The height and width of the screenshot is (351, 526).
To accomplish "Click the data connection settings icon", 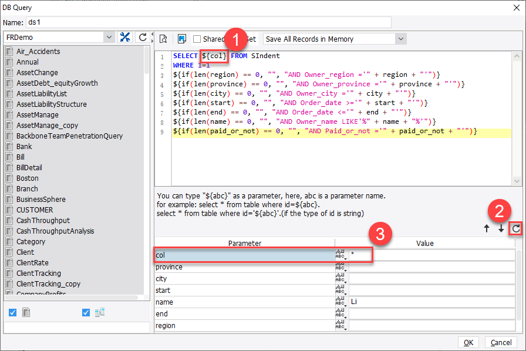I will pyautogui.click(x=124, y=38).
